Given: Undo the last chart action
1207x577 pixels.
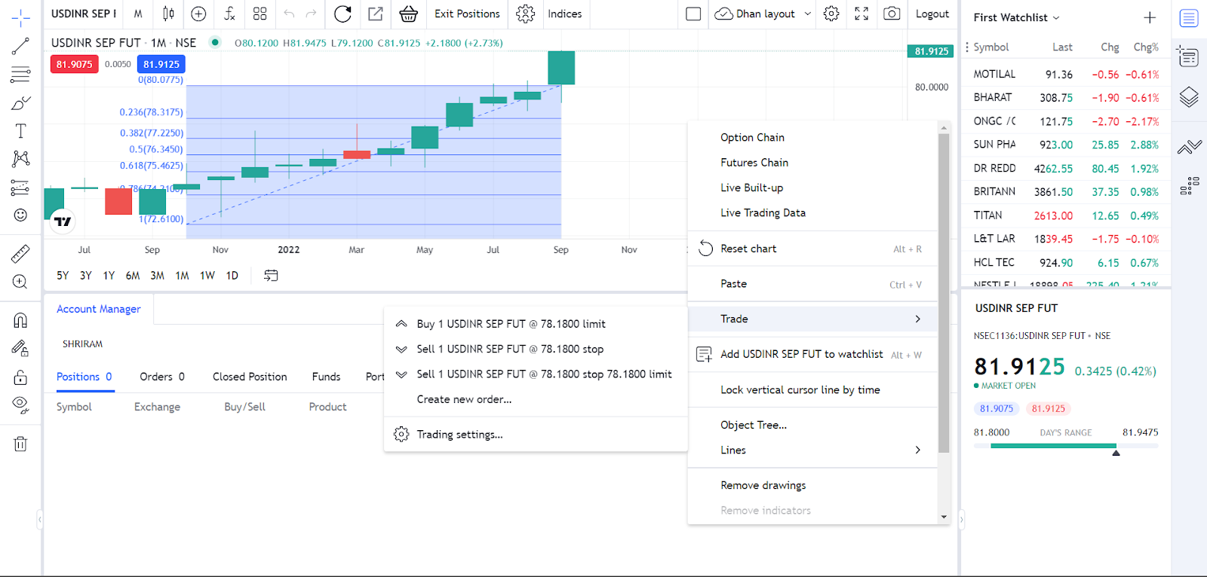Looking at the screenshot, I should coord(289,14).
